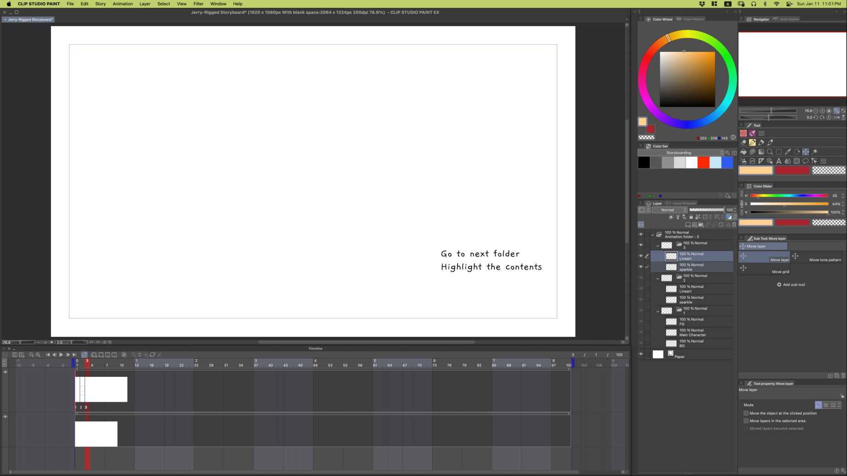Select the Balloon tool
Screen dimensions: 847x476
tap(805, 161)
